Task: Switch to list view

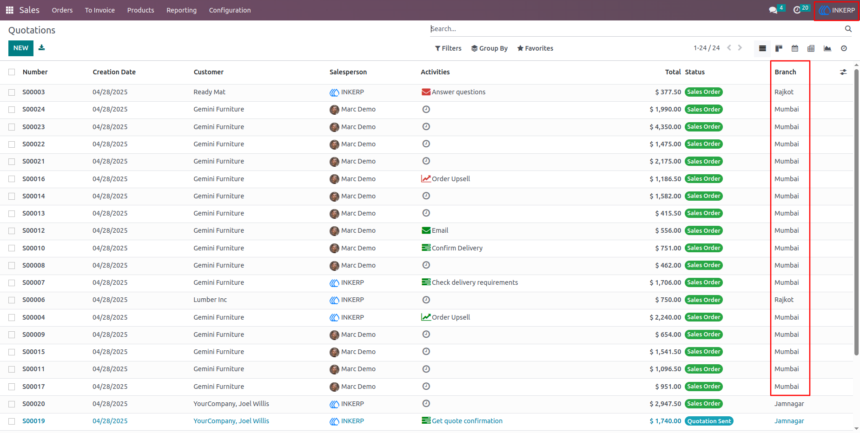Action: coord(762,48)
